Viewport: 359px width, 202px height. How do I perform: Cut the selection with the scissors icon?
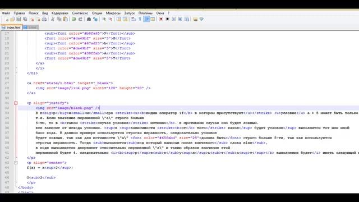[53, 19]
